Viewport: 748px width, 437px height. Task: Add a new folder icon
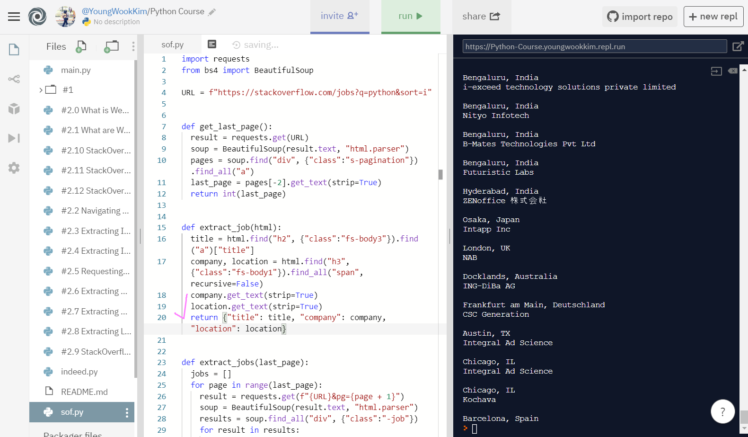click(112, 46)
